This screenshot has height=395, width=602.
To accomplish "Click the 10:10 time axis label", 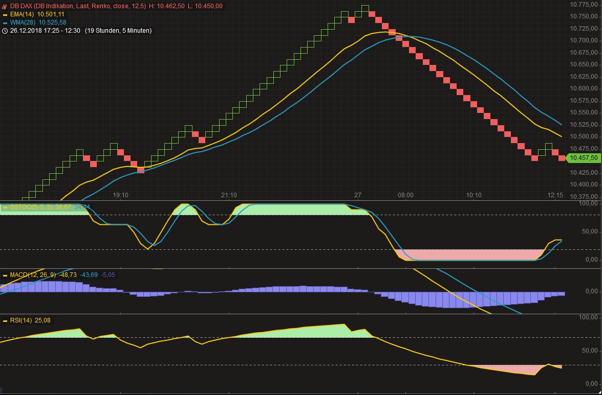I will click(474, 195).
